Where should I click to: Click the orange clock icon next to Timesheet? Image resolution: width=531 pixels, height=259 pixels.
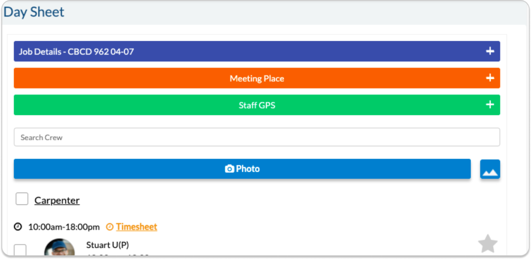click(x=109, y=227)
